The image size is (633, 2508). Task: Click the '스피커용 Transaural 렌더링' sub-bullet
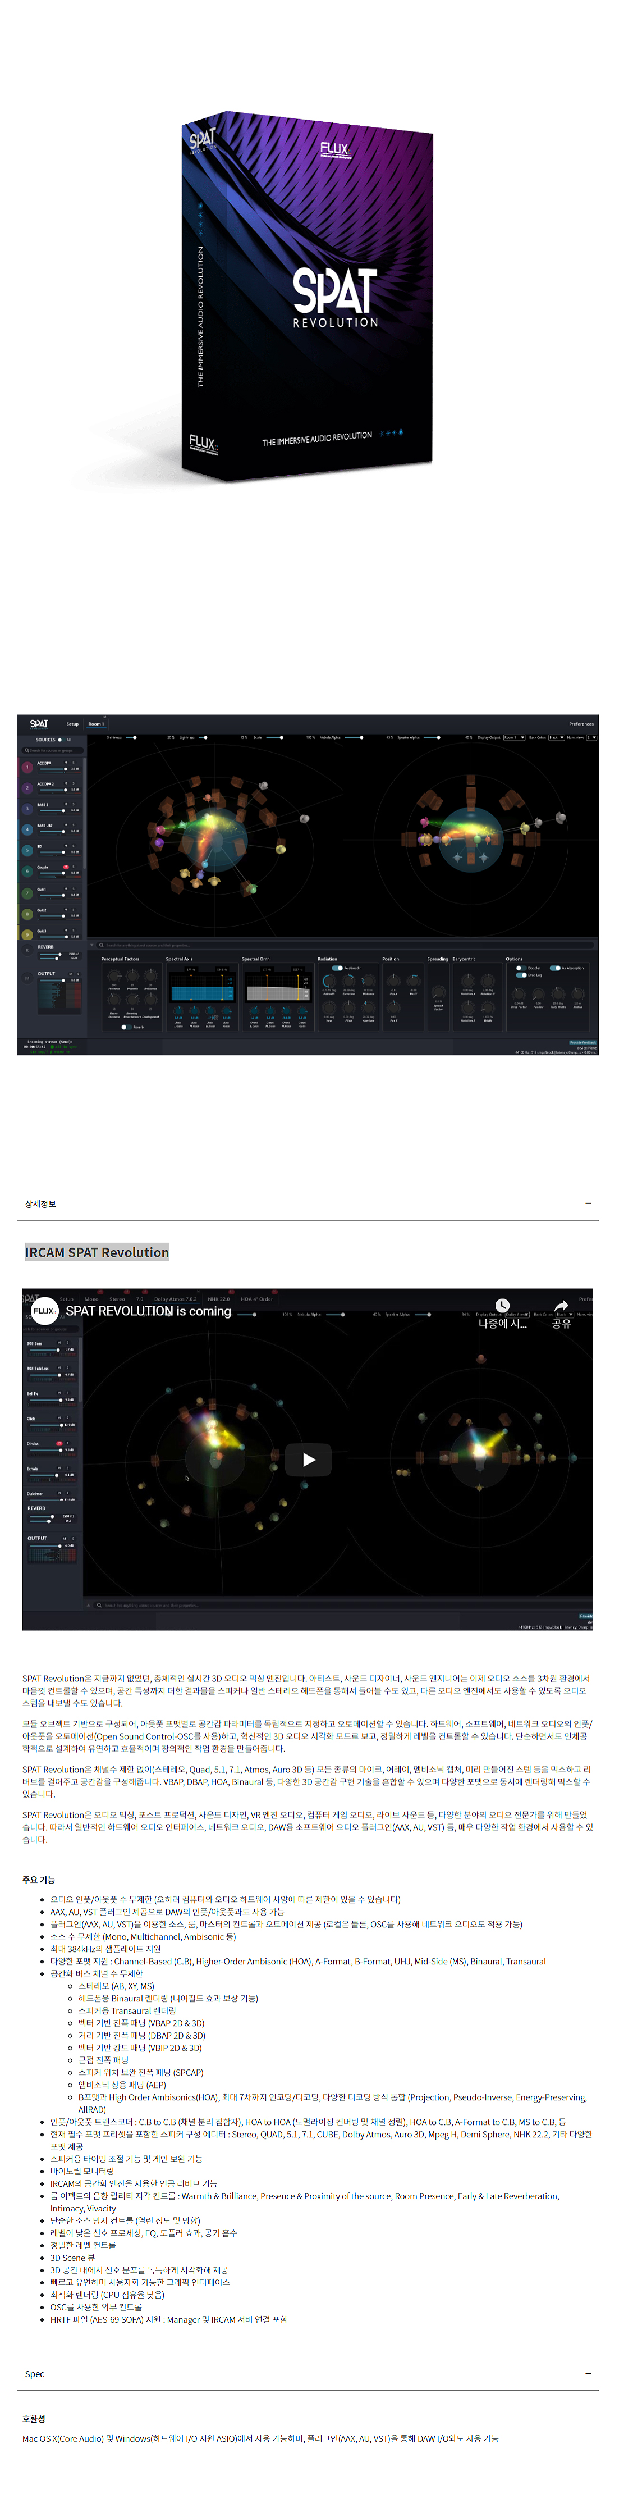[x=127, y=2009]
